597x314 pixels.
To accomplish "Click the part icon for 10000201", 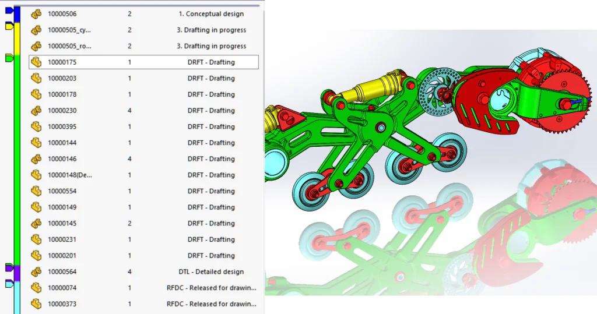I will (36, 255).
